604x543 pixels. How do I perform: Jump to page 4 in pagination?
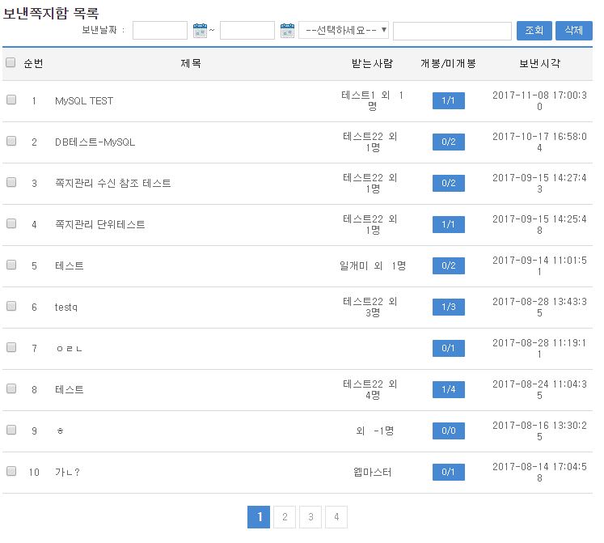click(x=336, y=517)
